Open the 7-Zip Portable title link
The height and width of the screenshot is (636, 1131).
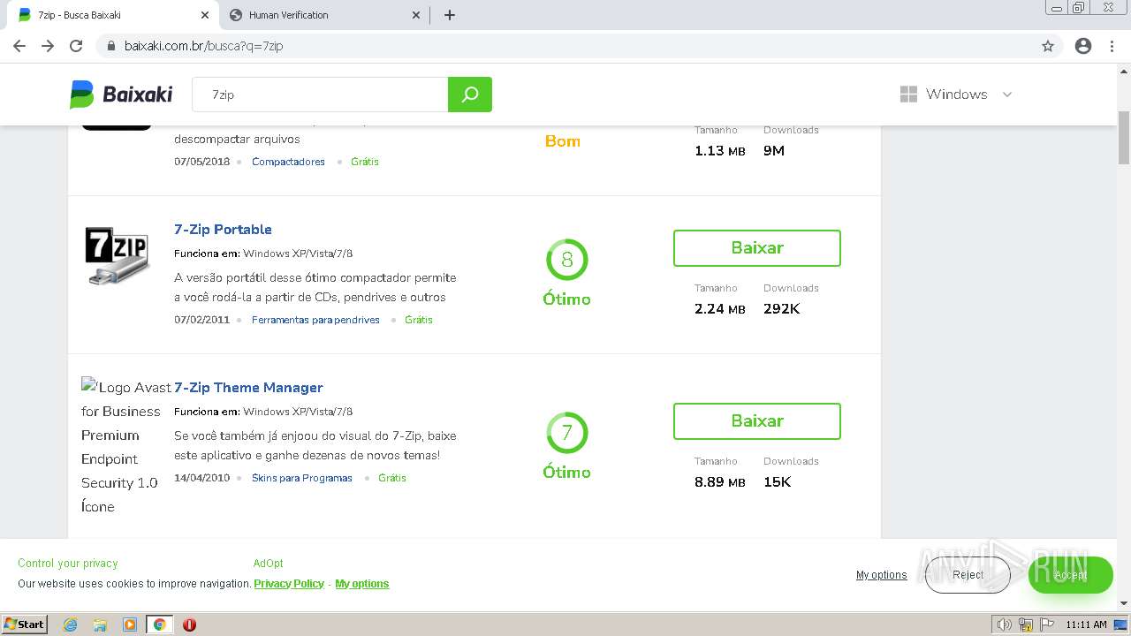(x=223, y=229)
